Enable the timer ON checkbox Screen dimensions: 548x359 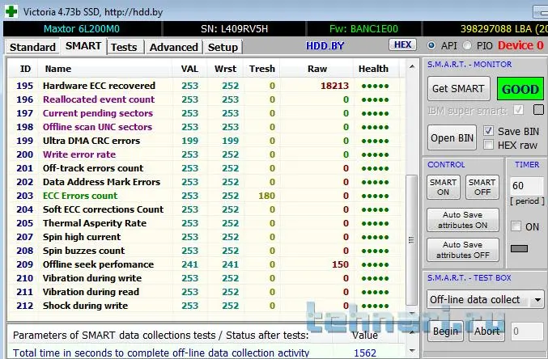click(x=516, y=226)
